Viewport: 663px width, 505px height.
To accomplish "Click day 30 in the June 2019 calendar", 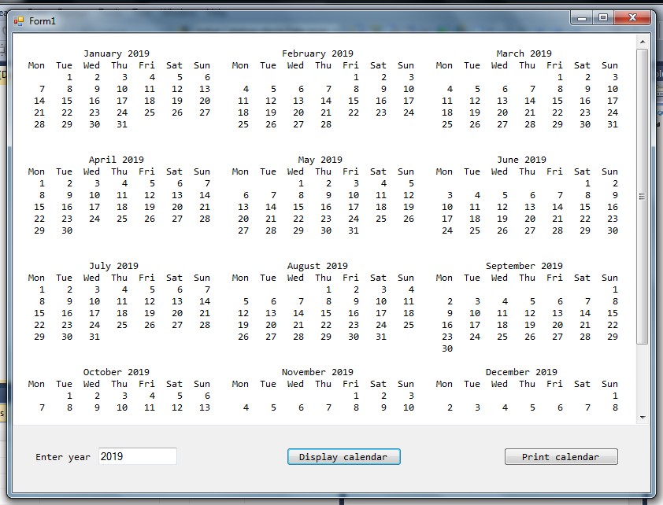I will pos(613,231).
